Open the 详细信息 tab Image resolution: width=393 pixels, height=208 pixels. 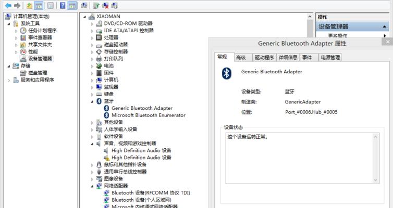pyautogui.click(x=288, y=58)
